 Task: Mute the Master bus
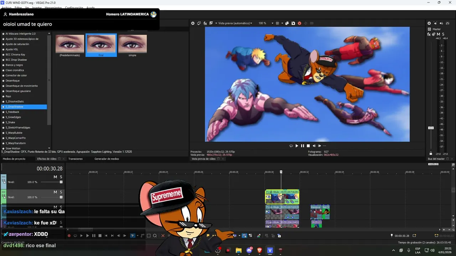pyautogui.click(x=439, y=34)
